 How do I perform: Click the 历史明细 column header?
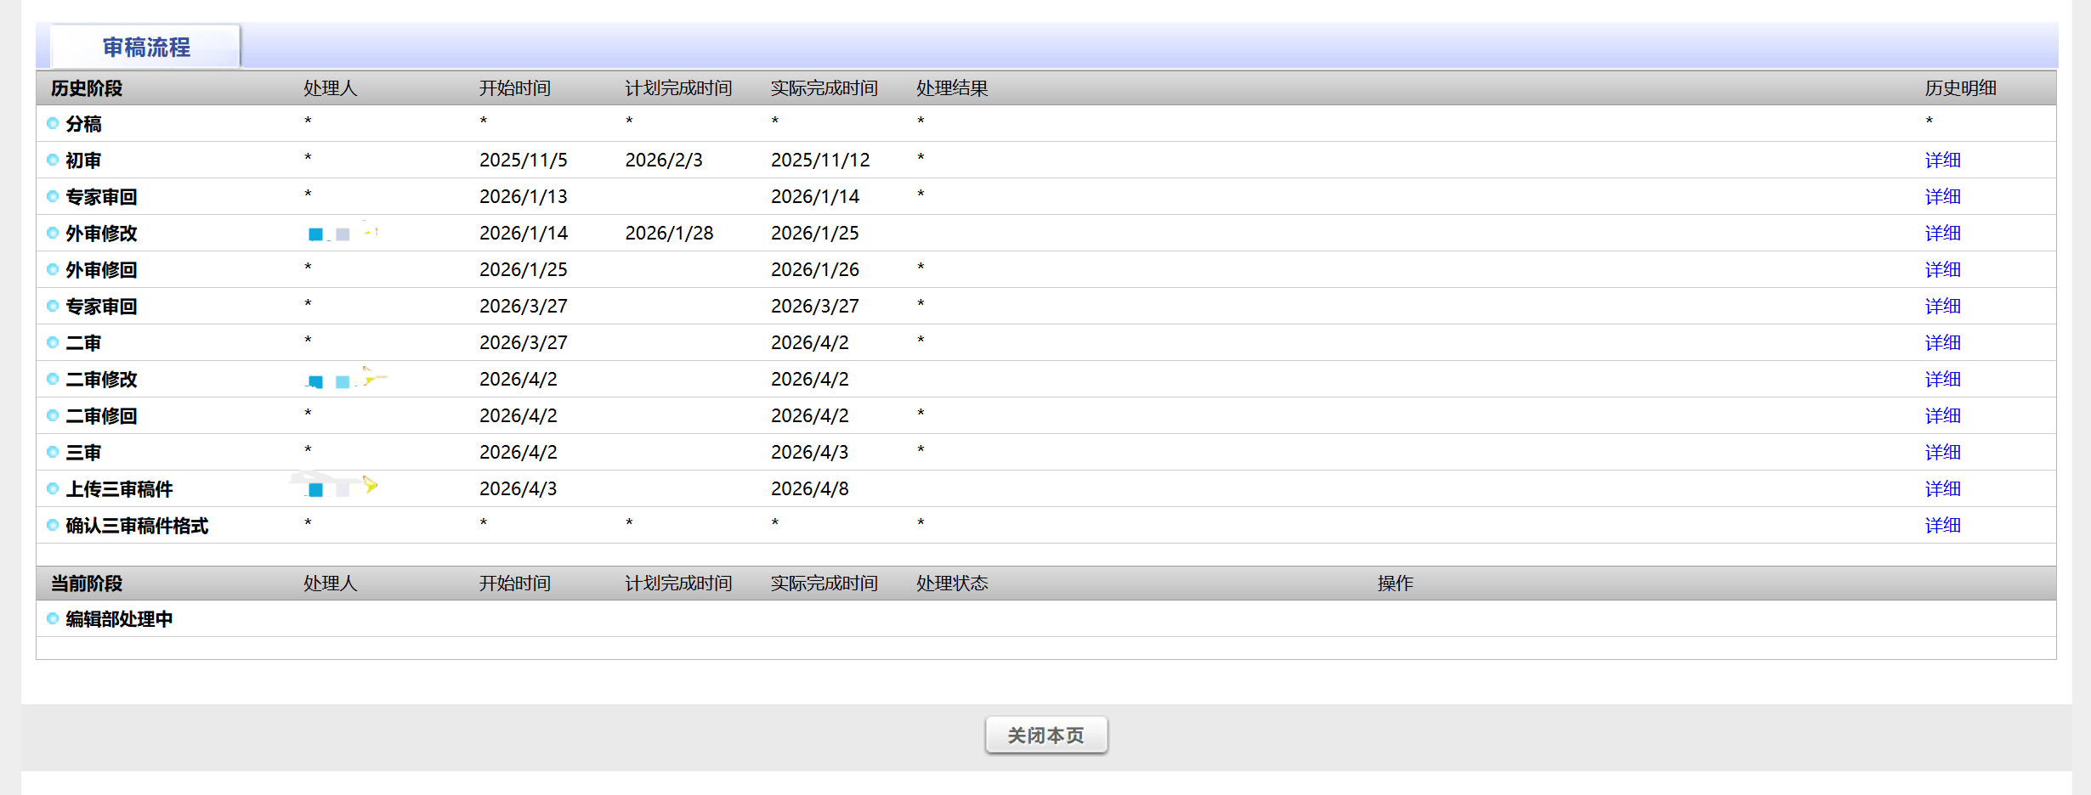pyautogui.click(x=1960, y=88)
